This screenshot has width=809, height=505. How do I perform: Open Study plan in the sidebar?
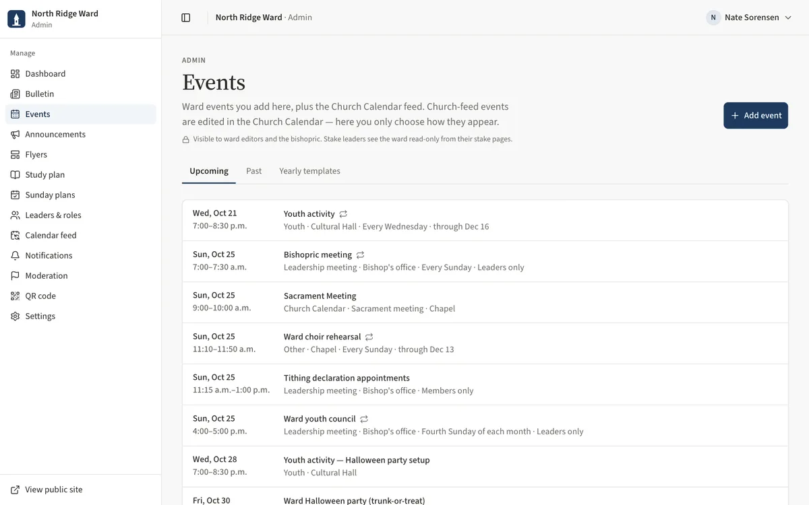81,175
